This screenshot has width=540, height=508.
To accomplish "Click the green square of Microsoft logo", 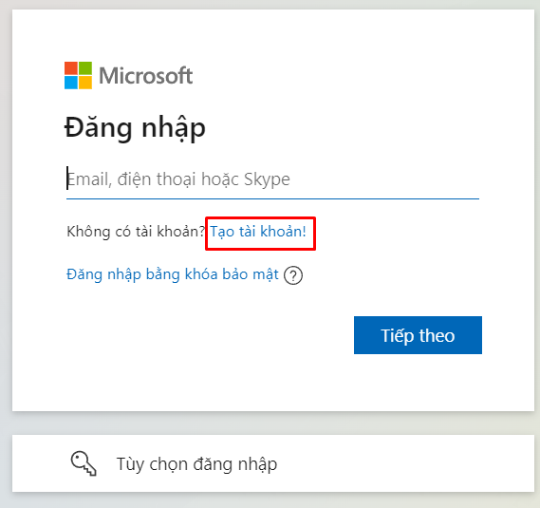I will pos(85,68).
